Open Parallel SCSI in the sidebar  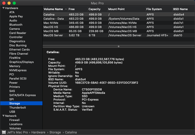(18, 79)
